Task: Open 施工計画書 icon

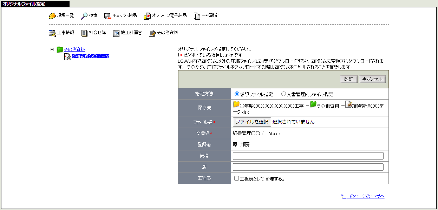Action: click(116, 33)
